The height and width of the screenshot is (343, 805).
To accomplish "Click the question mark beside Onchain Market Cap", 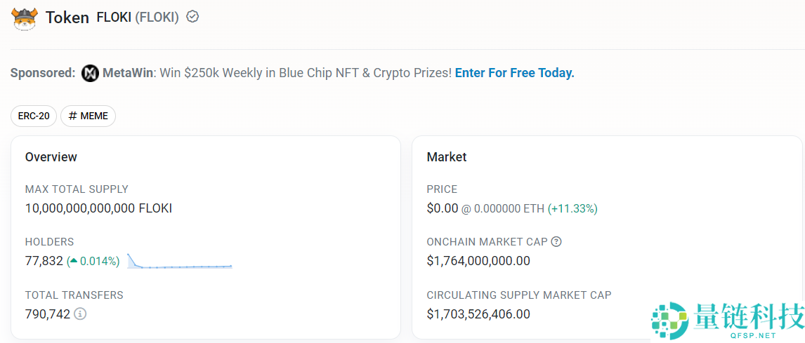I will [556, 242].
